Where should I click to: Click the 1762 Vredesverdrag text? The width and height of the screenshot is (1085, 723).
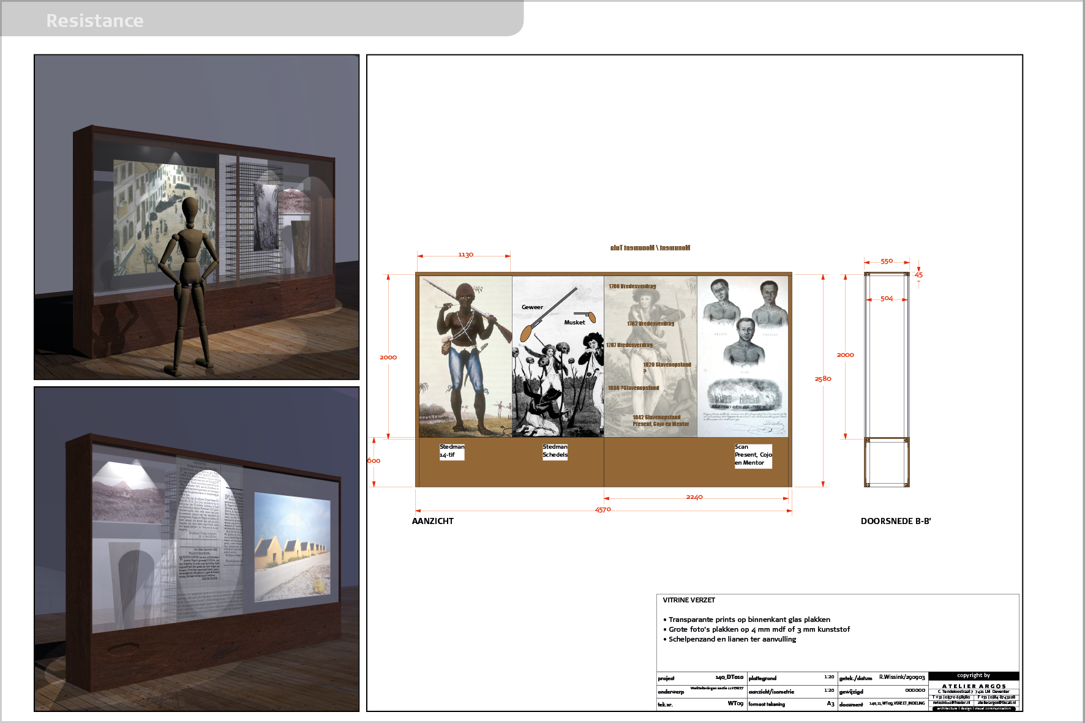click(650, 324)
